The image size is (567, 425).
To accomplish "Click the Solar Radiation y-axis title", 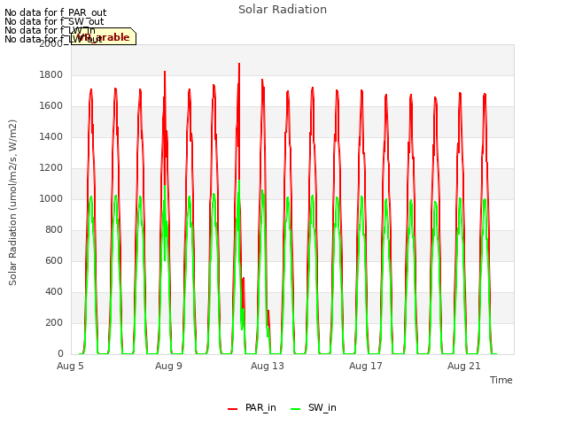I will pos(12,203).
